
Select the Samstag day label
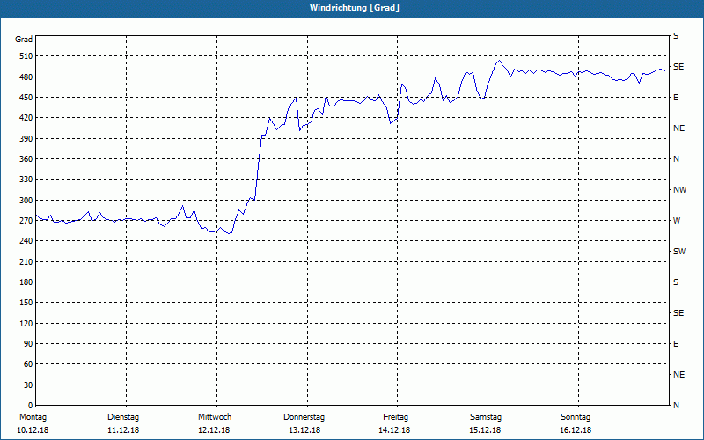(486, 417)
